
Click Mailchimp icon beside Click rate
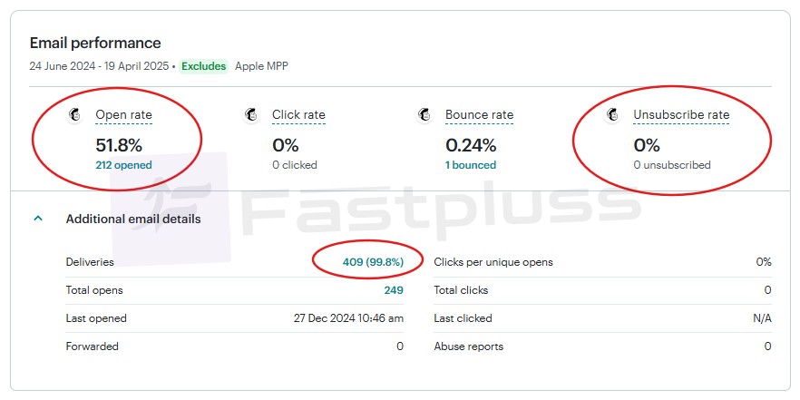point(251,115)
